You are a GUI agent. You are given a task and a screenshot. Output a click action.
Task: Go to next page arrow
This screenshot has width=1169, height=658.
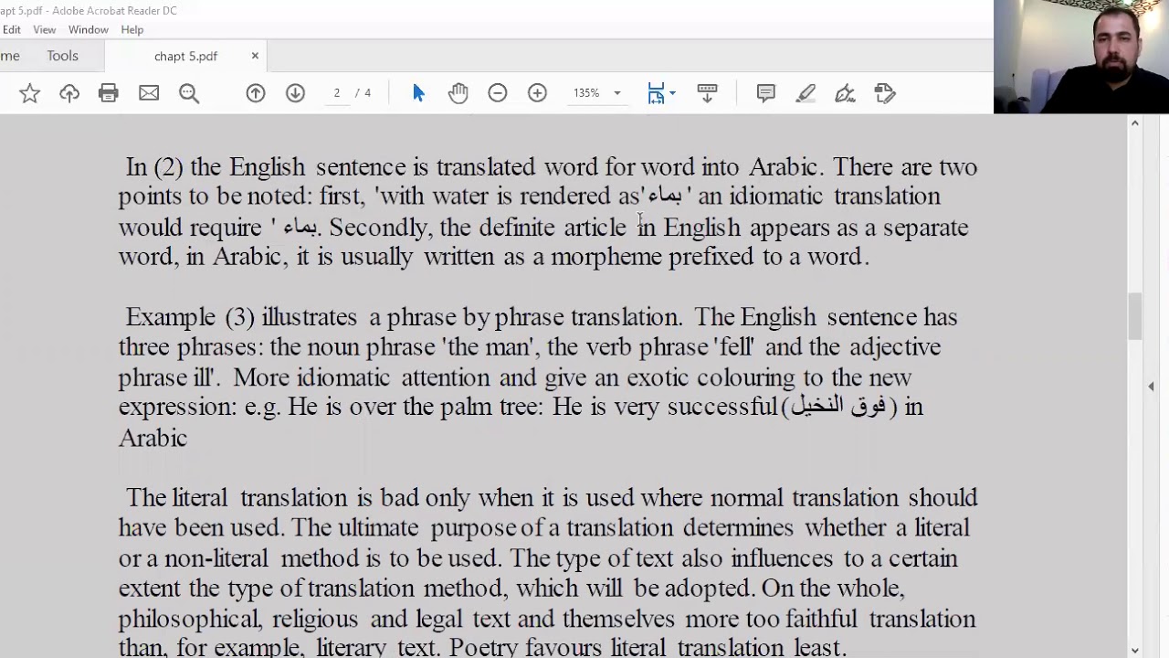(295, 93)
